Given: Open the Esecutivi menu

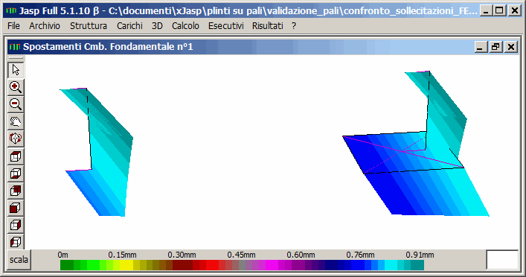Looking at the screenshot, I should pyautogui.click(x=225, y=26).
